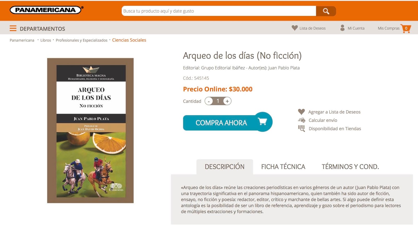Open the TÉRMINOS Y COND. tab
The height and width of the screenshot is (228, 418).
coord(350,167)
